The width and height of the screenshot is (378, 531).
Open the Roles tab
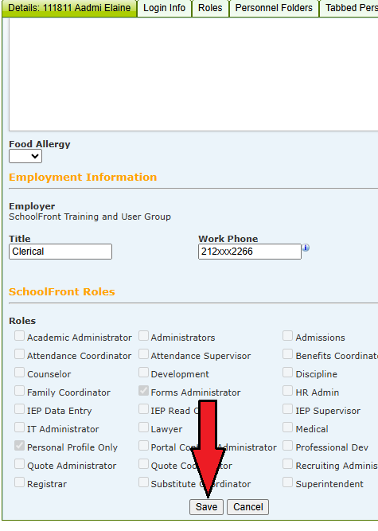[x=210, y=8]
